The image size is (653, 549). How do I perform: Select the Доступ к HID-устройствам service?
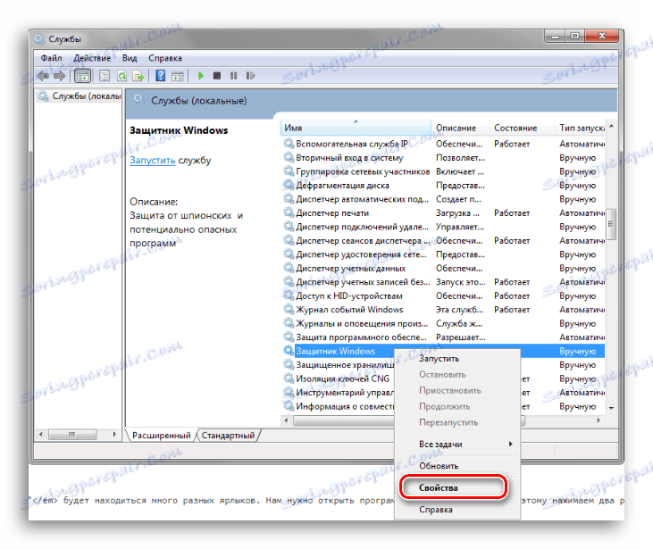click(444, 295)
